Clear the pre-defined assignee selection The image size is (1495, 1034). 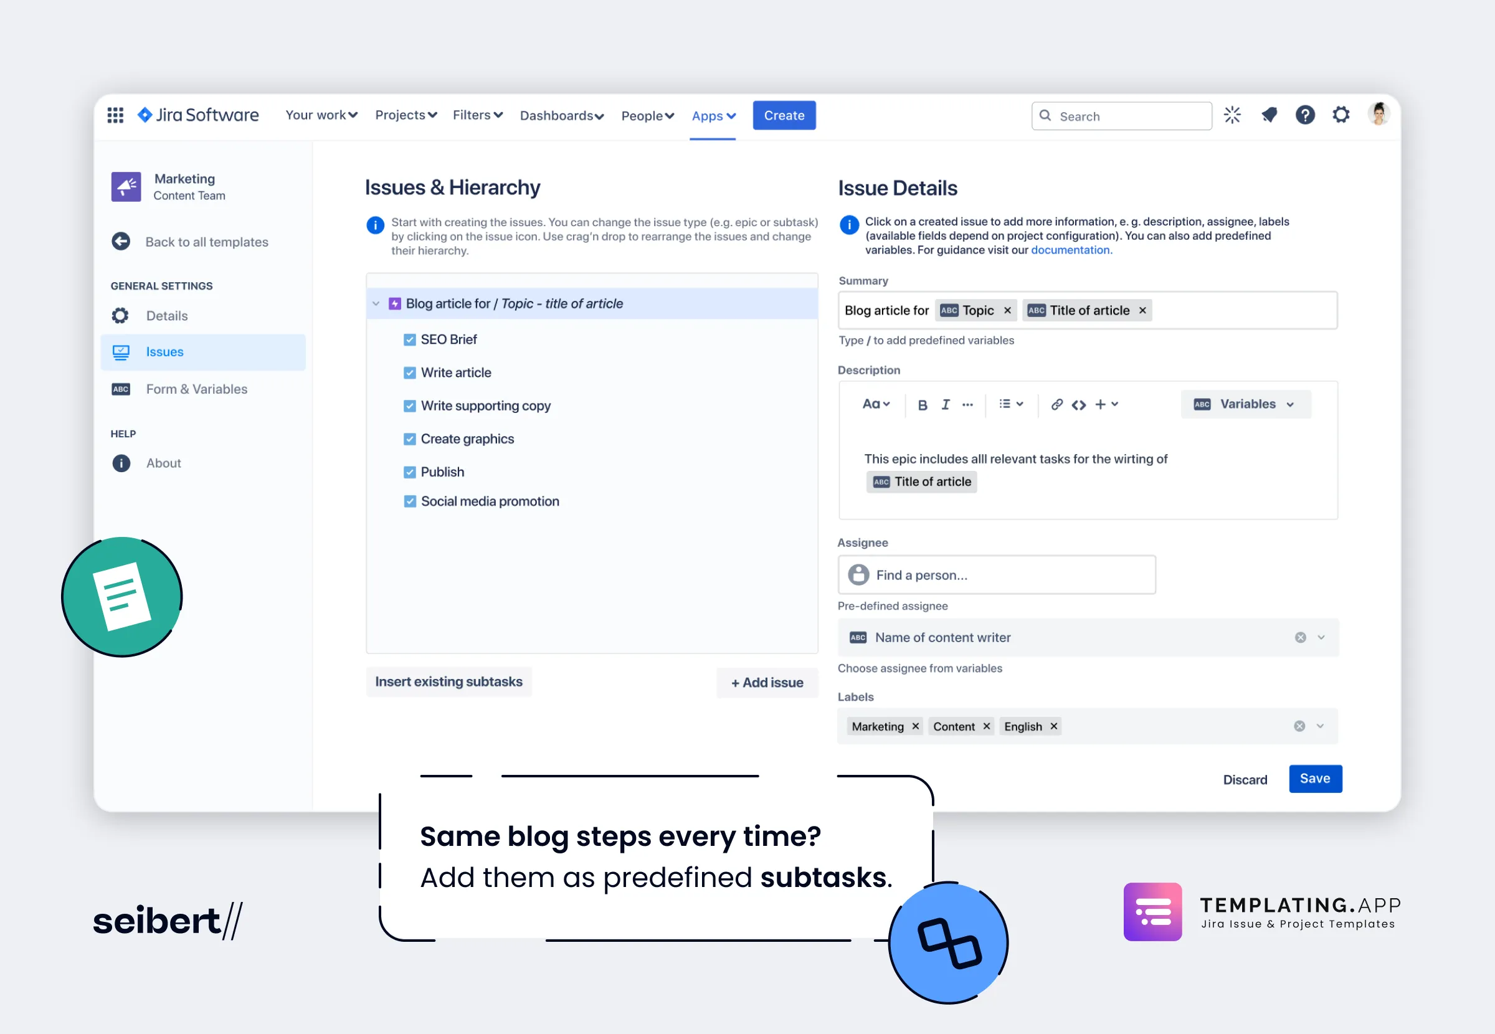coord(1300,637)
